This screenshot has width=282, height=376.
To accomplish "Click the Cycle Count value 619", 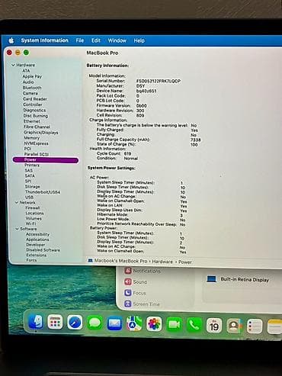I will pyautogui.click(x=127, y=153).
